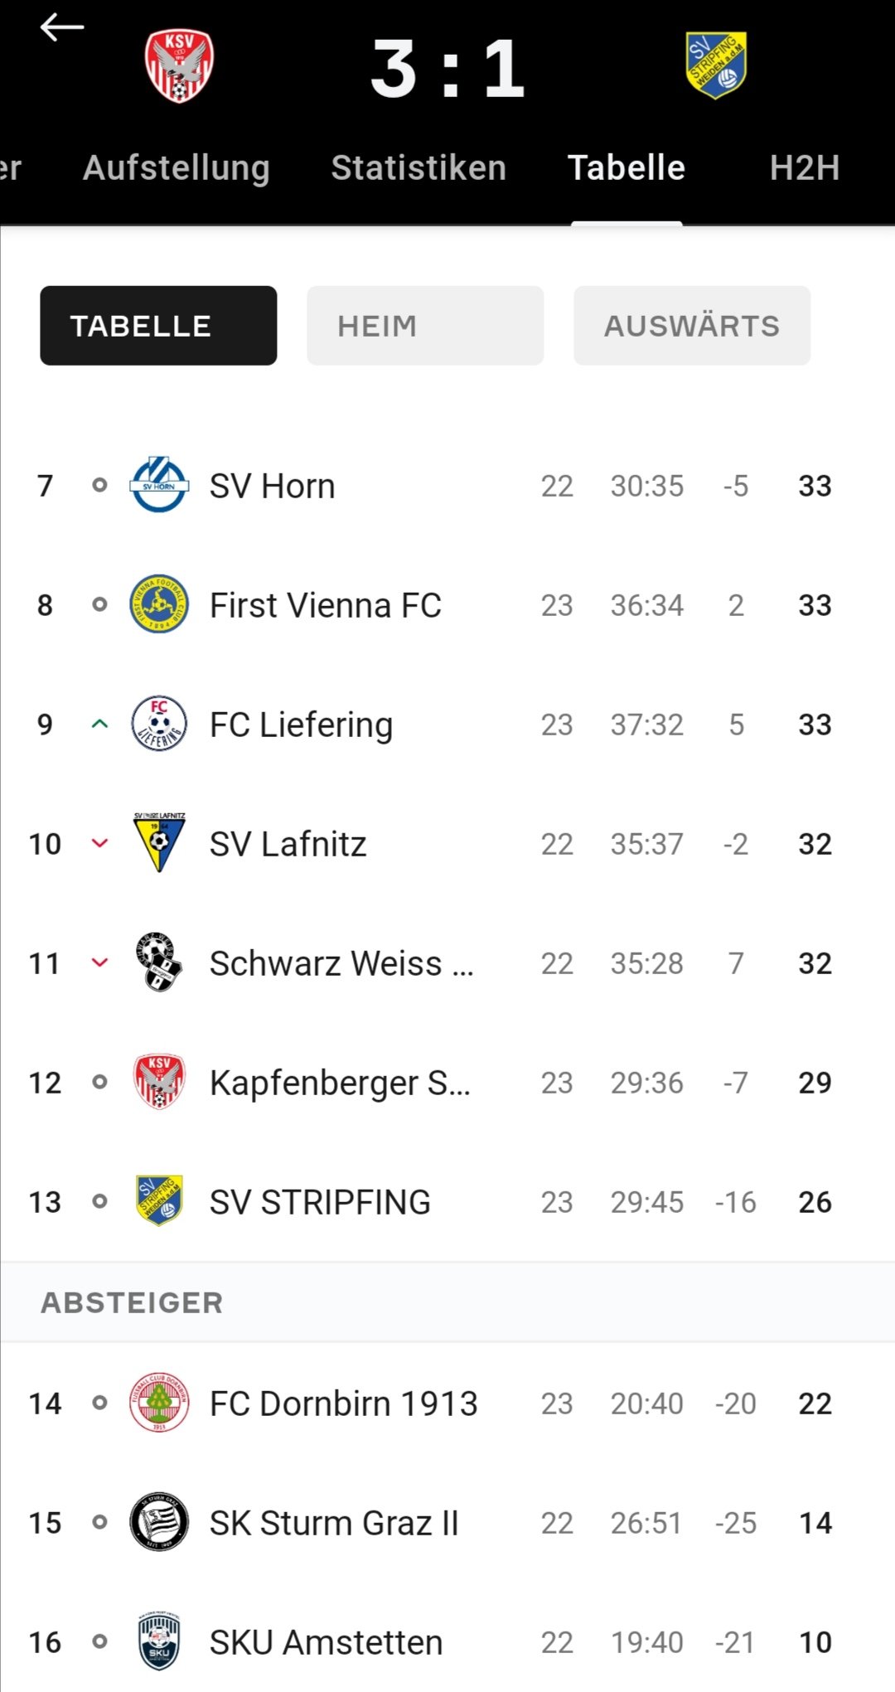Switch to the H2H tab
Screen dimensions: 895x1692
(804, 168)
